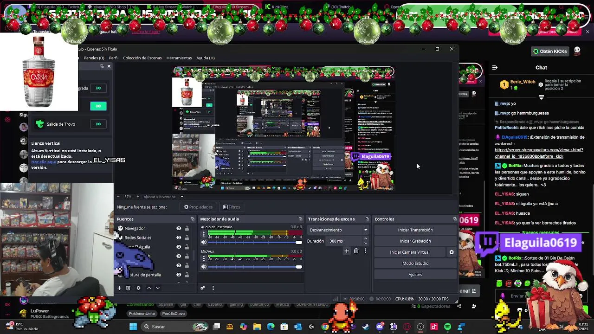Open Steam from the taskbar
This screenshot has height=334, width=594.
click(366, 327)
